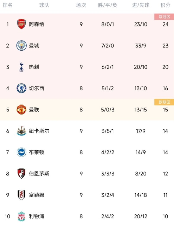Select the 进/失球 column header

pyautogui.click(x=141, y=5)
